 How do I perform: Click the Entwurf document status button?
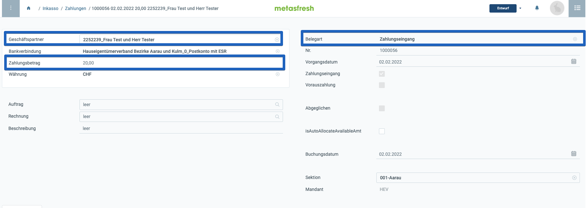click(503, 8)
